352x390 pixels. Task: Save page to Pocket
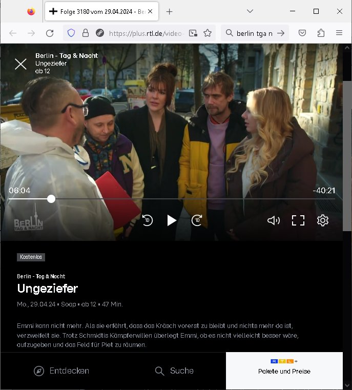302,33
